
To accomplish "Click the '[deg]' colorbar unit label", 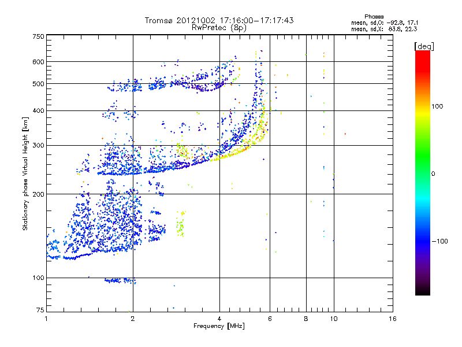I will pos(424,46).
